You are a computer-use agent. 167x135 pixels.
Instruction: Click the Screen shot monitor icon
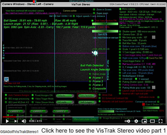coord(6,79)
